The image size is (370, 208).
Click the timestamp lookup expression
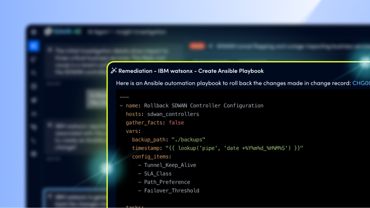point(234,148)
